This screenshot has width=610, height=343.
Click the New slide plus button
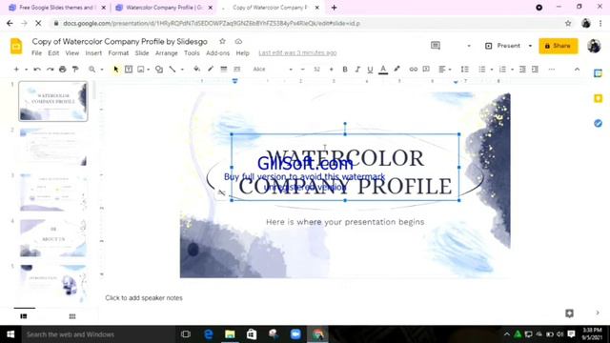(16, 70)
